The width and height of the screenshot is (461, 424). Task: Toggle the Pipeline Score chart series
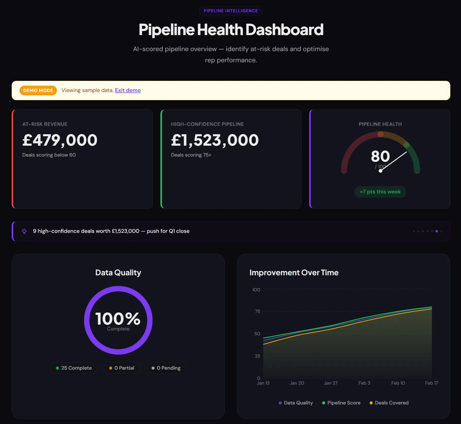(341, 403)
